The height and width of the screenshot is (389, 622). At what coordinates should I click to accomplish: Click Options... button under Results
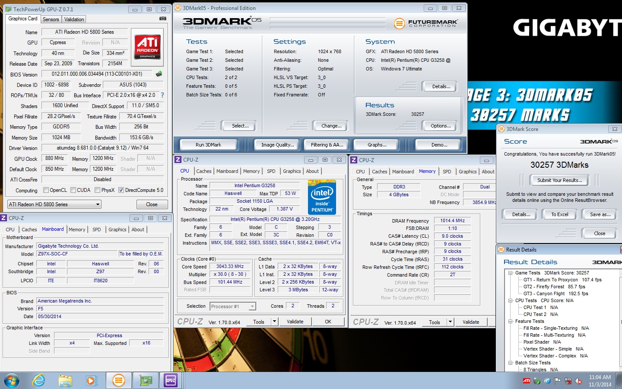pyautogui.click(x=441, y=126)
